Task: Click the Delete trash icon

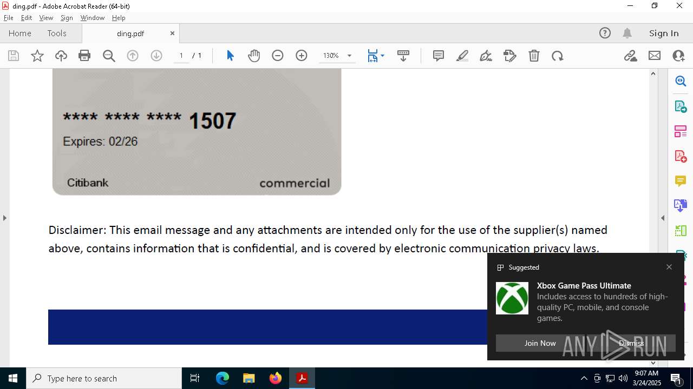Action: pos(534,56)
